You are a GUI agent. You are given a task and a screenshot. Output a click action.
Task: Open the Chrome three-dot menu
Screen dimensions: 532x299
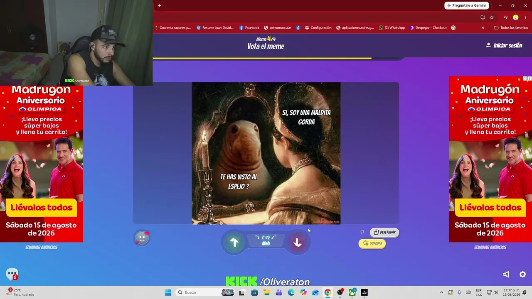click(x=526, y=17)
